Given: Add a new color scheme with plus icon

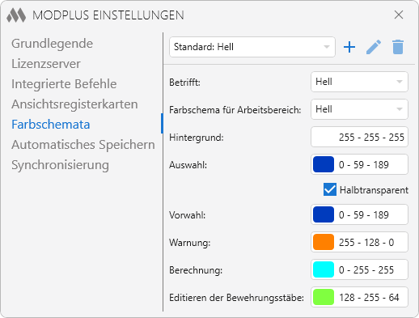Looking at the screenshot, I should [349, 47].
